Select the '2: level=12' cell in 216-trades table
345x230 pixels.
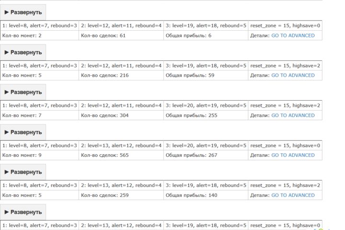pos(121,66)
